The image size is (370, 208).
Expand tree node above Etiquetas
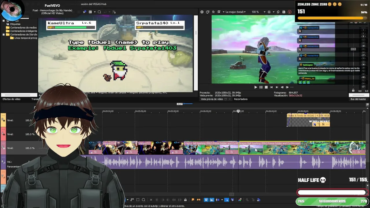tap(3, 21)
